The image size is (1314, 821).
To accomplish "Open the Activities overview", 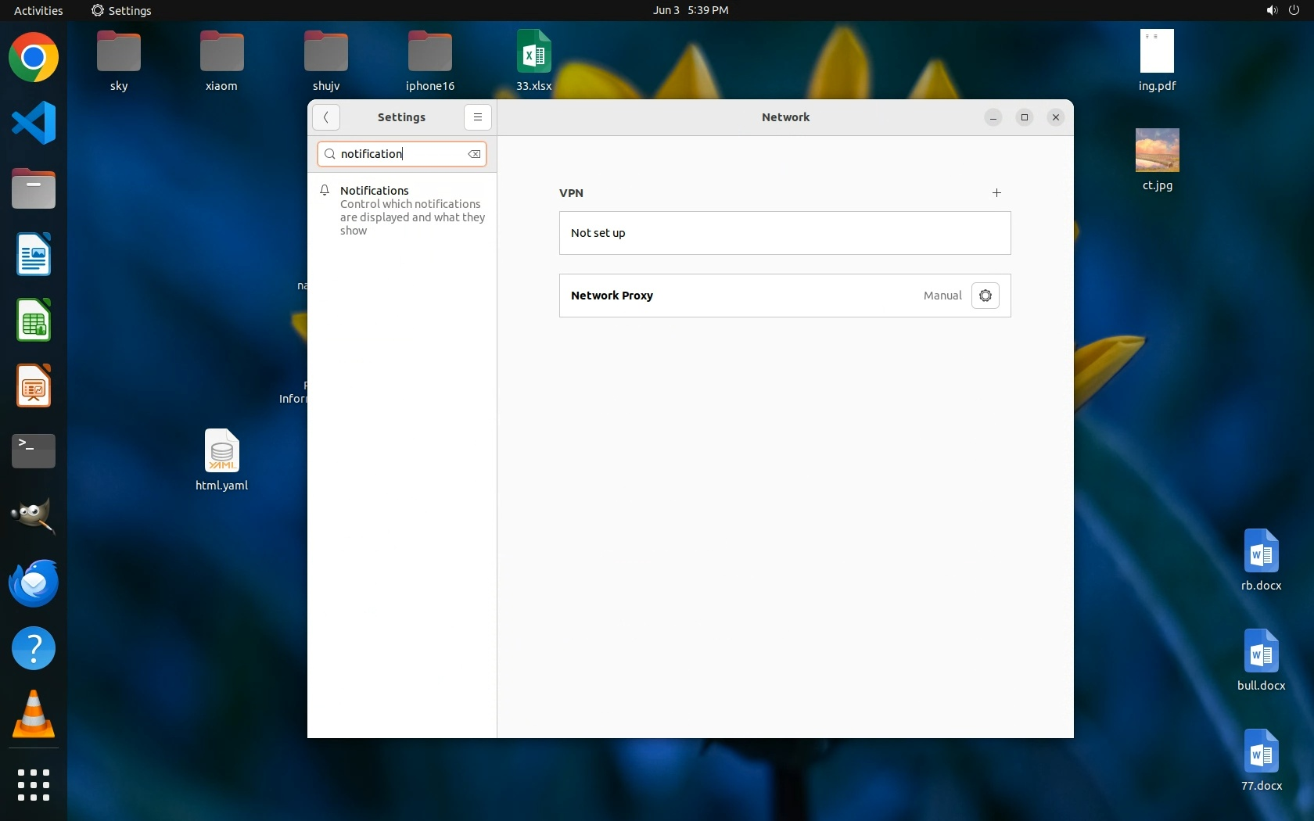I will click(x=38, y=10).
